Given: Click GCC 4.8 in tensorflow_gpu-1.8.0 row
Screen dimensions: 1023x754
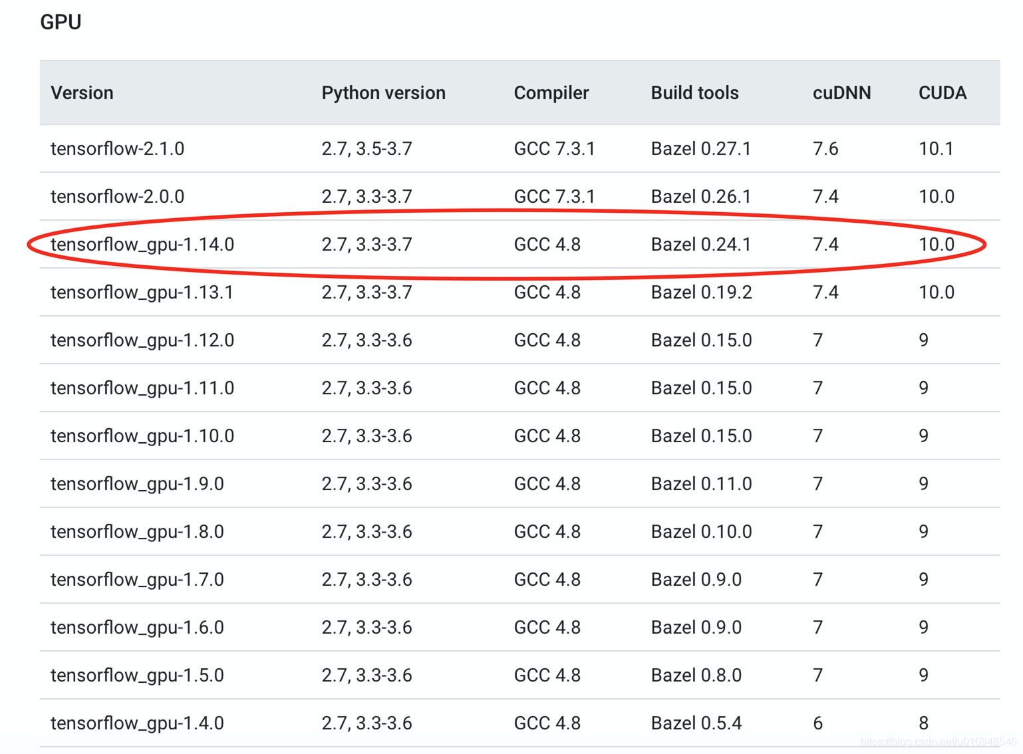Looking at the screenshot, I should coord(547,531).
